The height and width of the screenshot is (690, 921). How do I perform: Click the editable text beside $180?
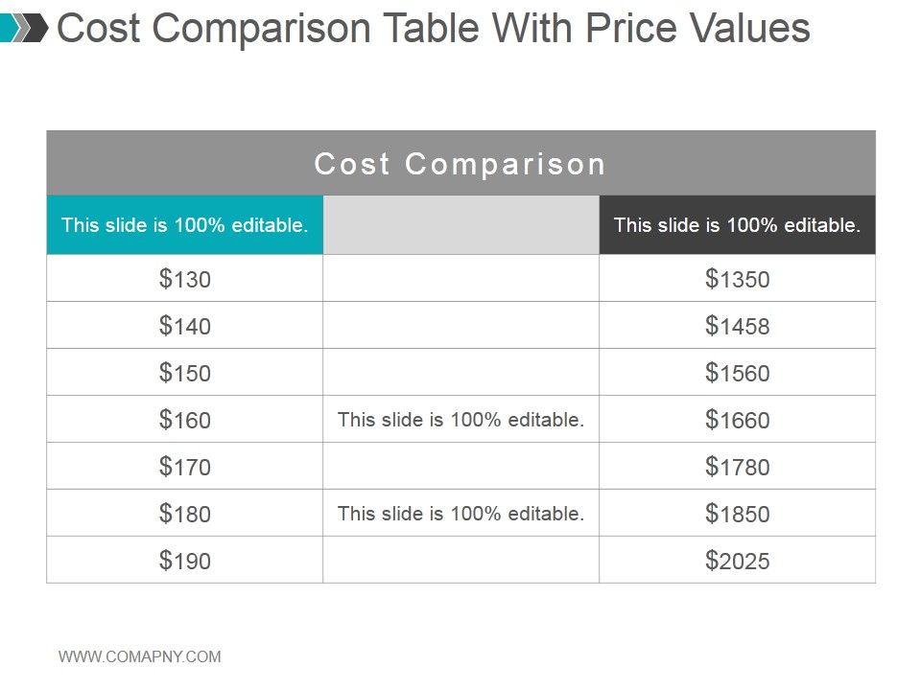click(460, 514)
